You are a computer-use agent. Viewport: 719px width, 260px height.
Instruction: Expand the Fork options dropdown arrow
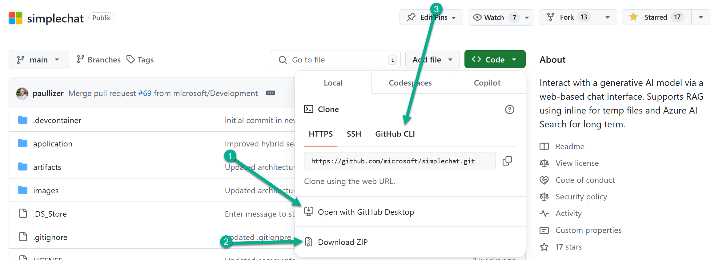(x=608, y=17)
